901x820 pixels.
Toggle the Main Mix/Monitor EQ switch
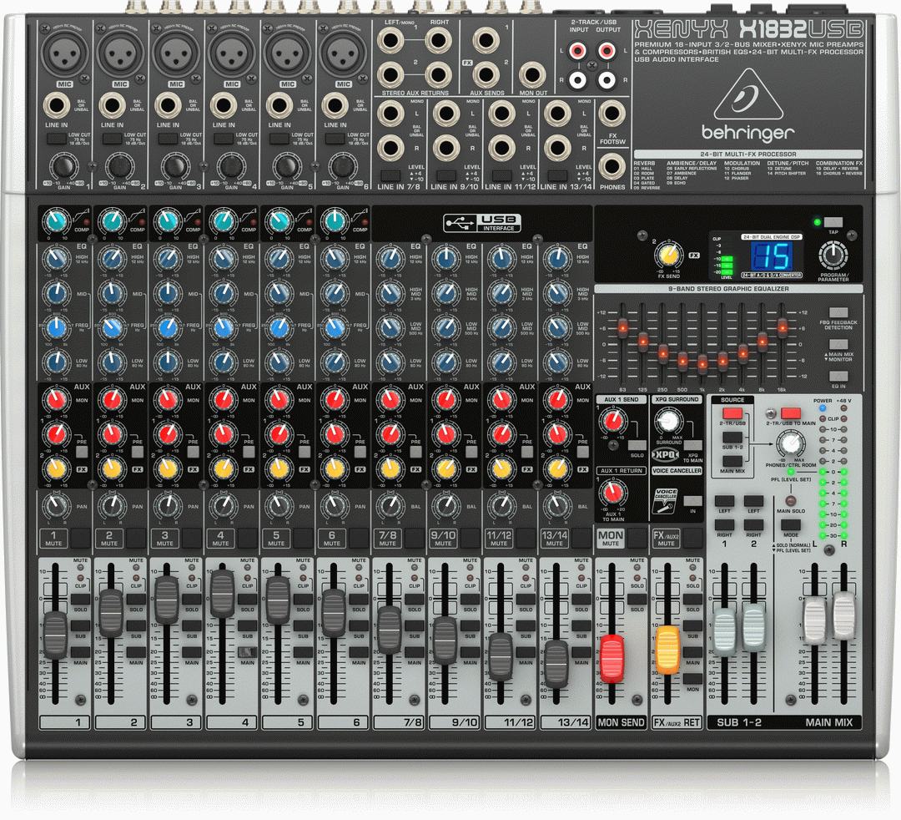click(x=838, y=344)
